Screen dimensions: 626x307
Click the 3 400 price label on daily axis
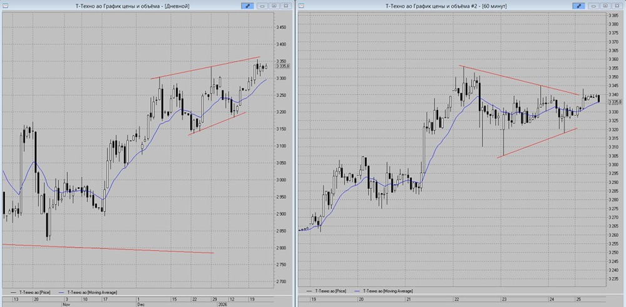[281, 44]
